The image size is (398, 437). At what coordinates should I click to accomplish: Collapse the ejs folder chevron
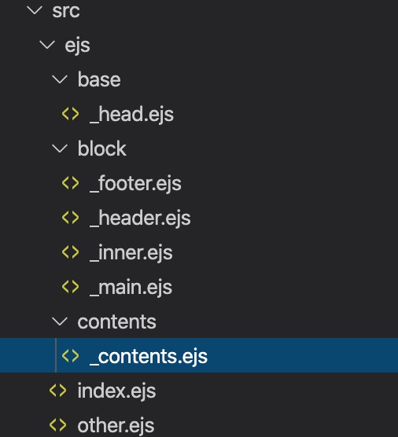tap(47, 45)
